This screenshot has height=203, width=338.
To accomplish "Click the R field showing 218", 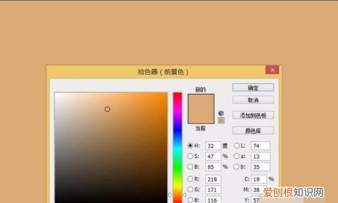I will [213, 179].
